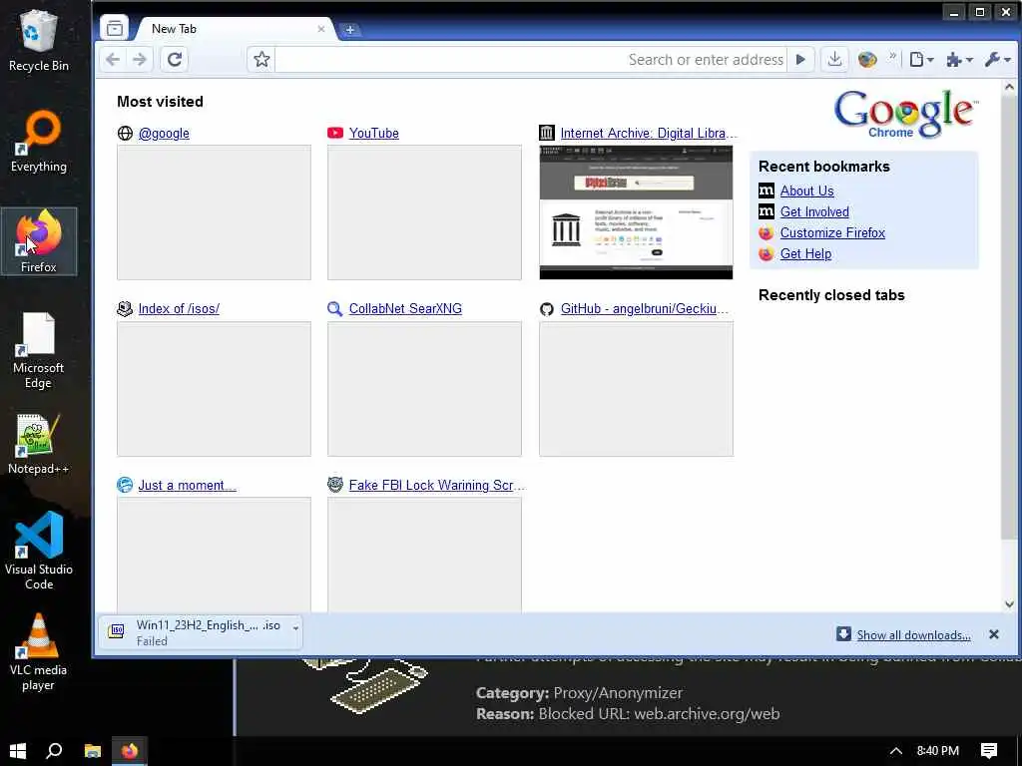The height and width of the screenshot is (766, 1022).
Task: Click the CollabNet SearXNG thumbnail
Action: pyautogui.click(x=424, y=389)
